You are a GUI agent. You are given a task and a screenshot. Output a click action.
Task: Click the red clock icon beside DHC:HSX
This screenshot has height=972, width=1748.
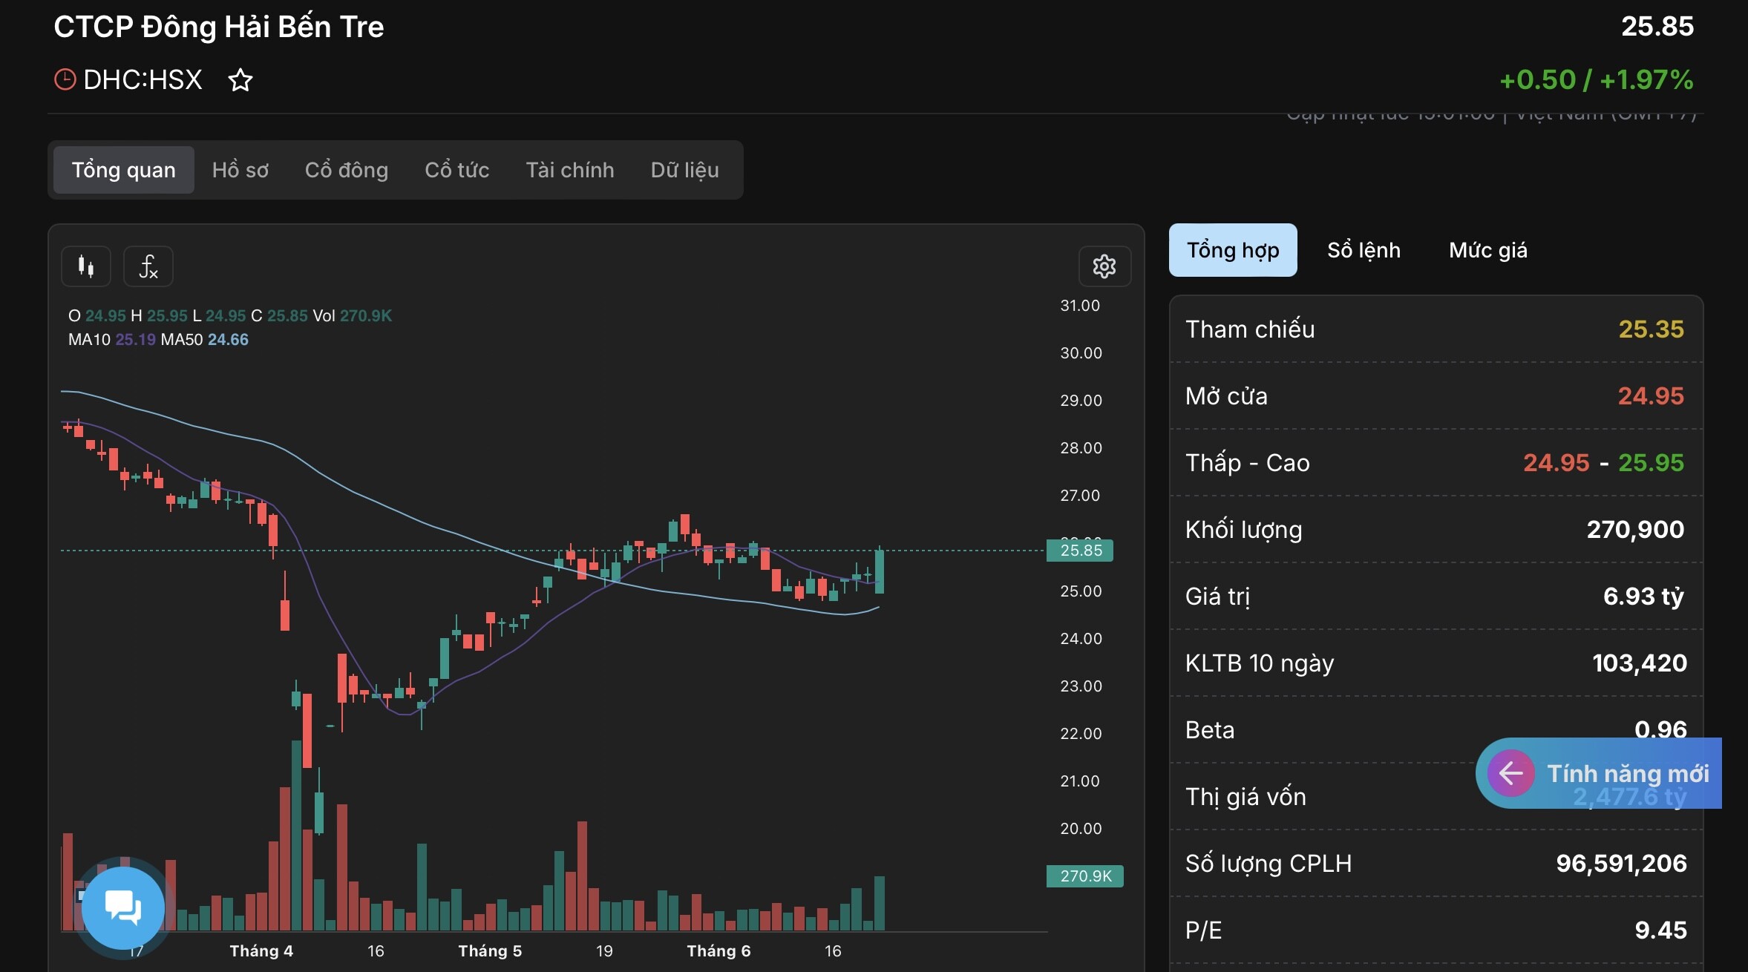tap(65, 79)
